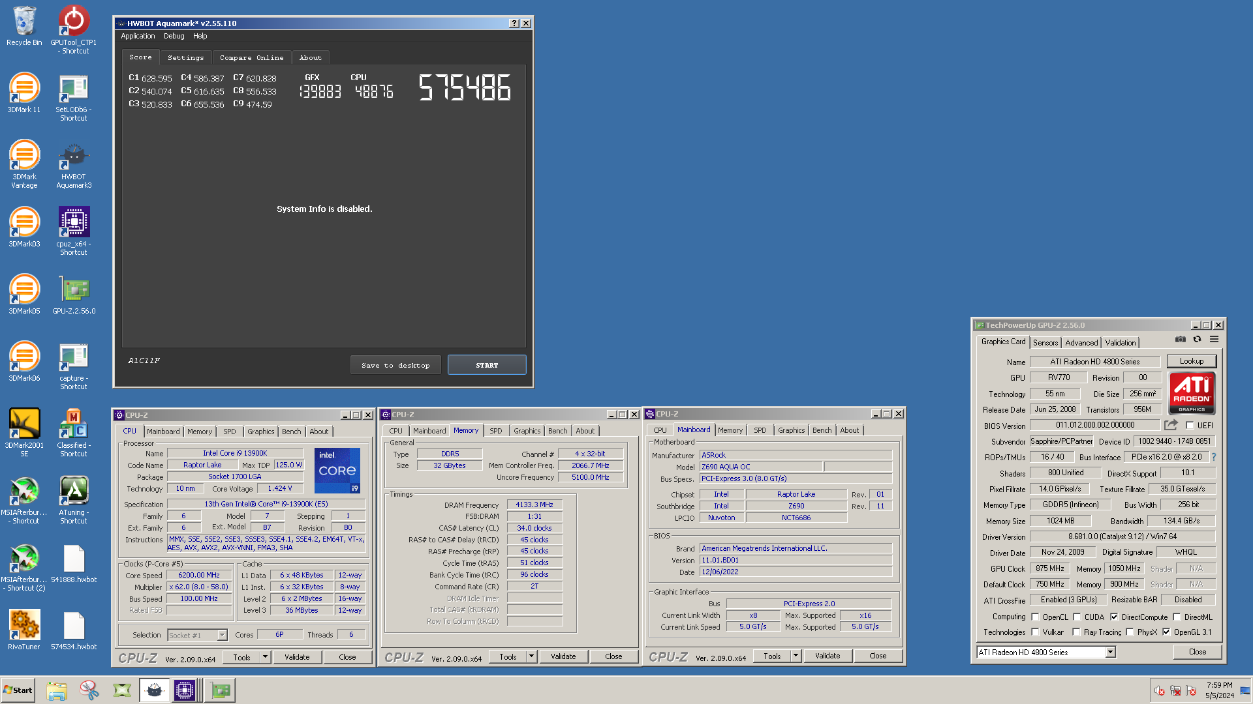Open Classified shortcut icon
Screen dimensions: 1253x704
pyautogui.click(x=74, y=433)
